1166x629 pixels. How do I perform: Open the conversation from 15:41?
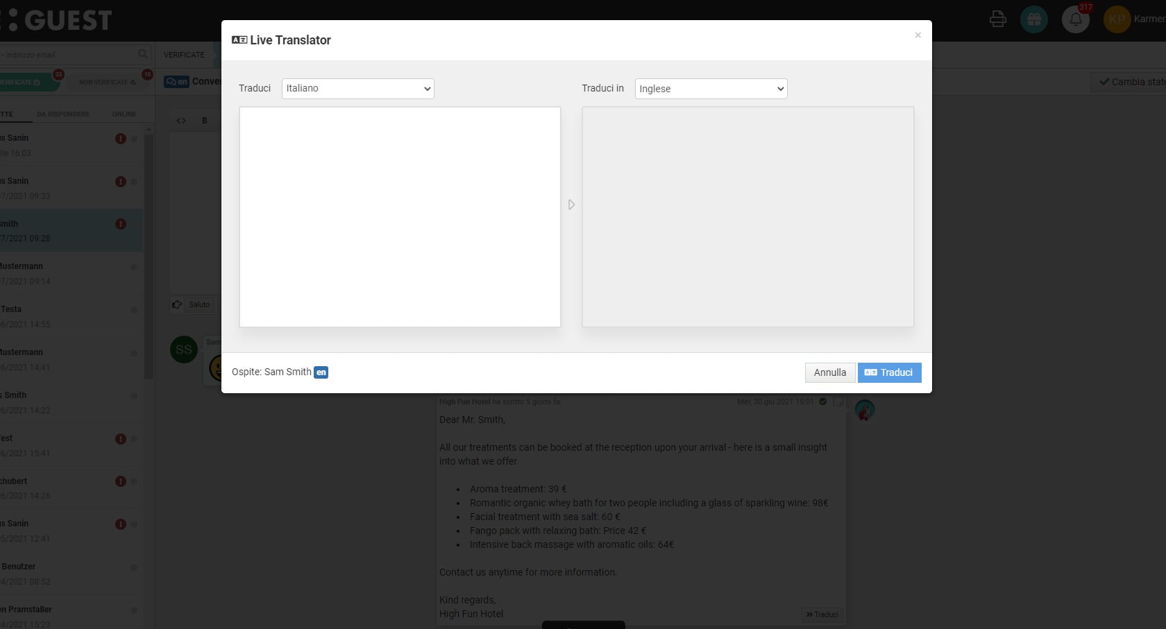(x=71, y=446)
